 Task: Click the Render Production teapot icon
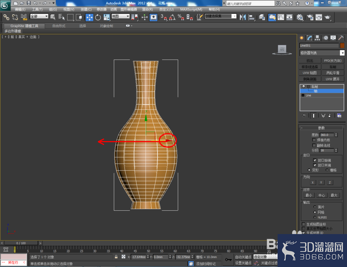point(328,17)
